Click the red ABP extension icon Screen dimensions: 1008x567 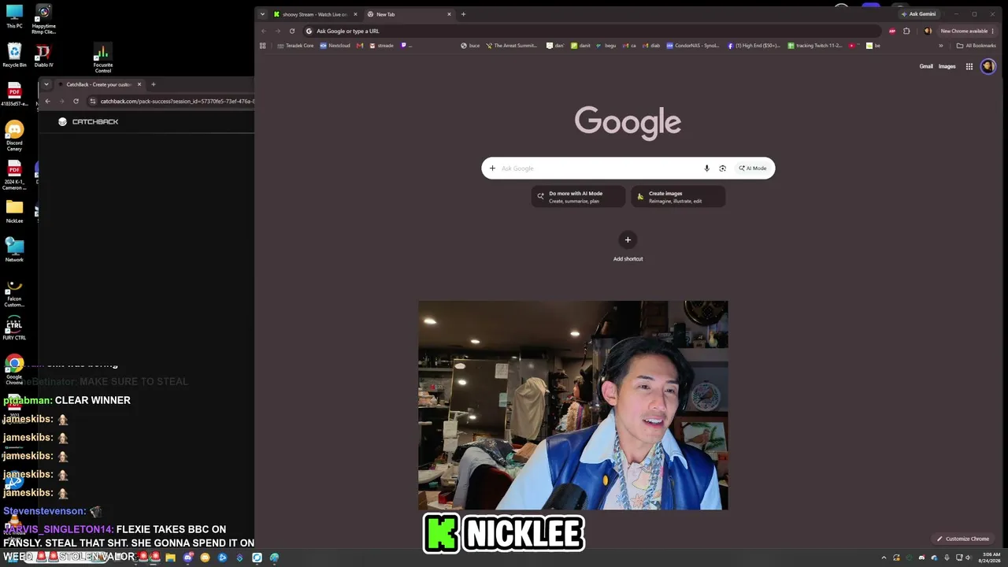pos(892,31)
